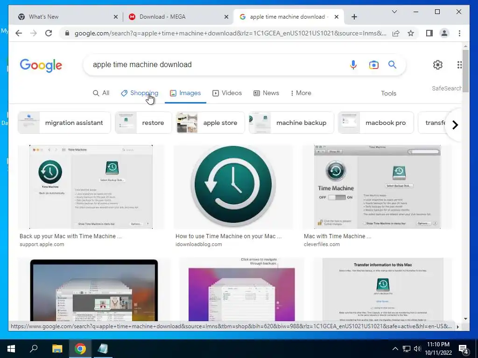Viewport: 478px width, 358px height.
Task: Click the scrollbar down arrow
Action: [x=465, y=319]
